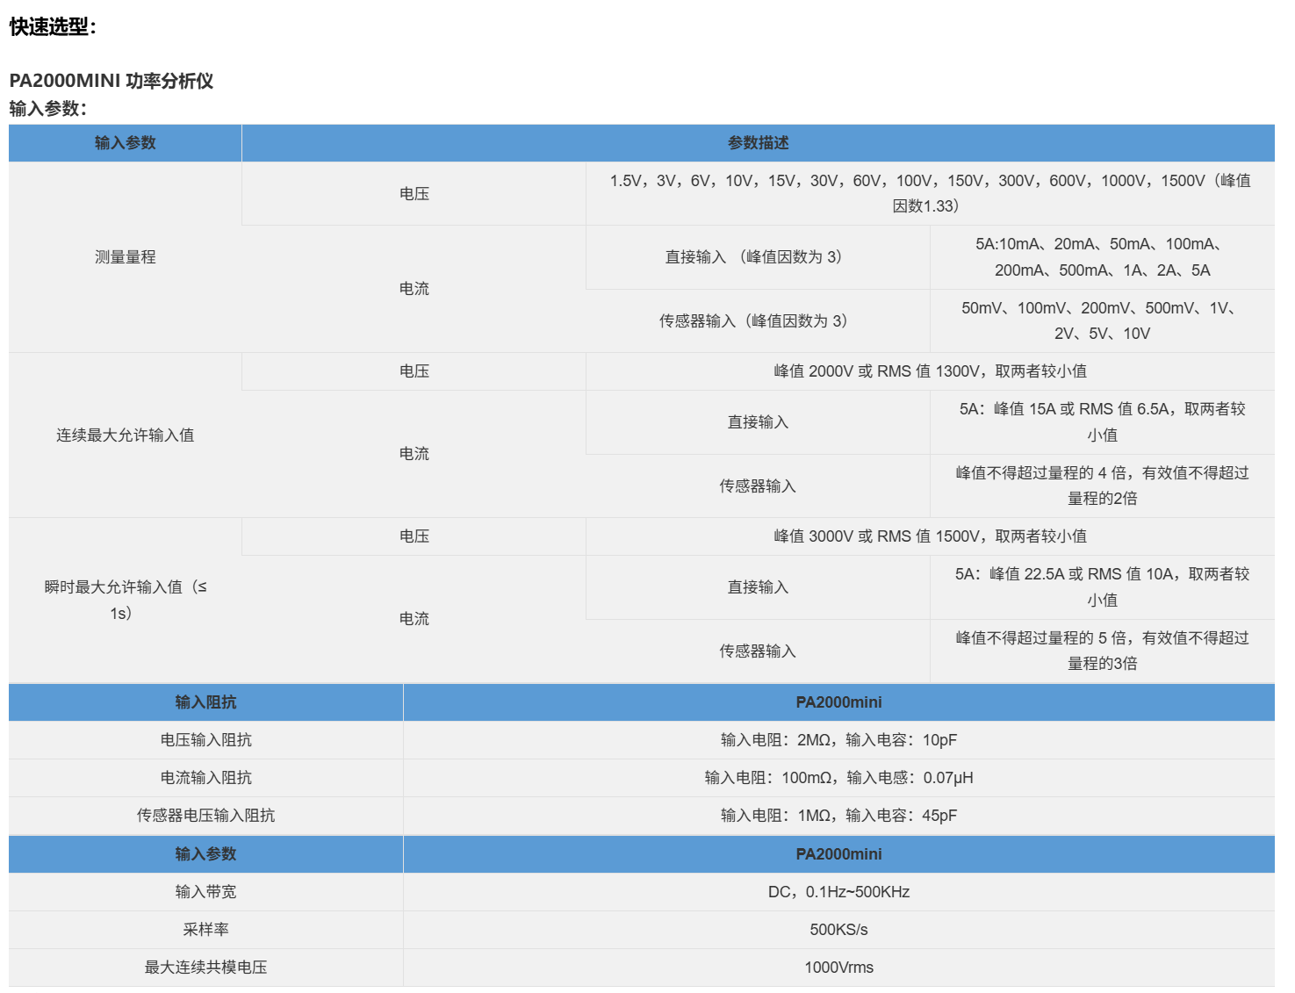Viewport: 1295px width, 993px height.
Task: Click the 50mV to 10V sensor range cell
Action: point(1102,320)
